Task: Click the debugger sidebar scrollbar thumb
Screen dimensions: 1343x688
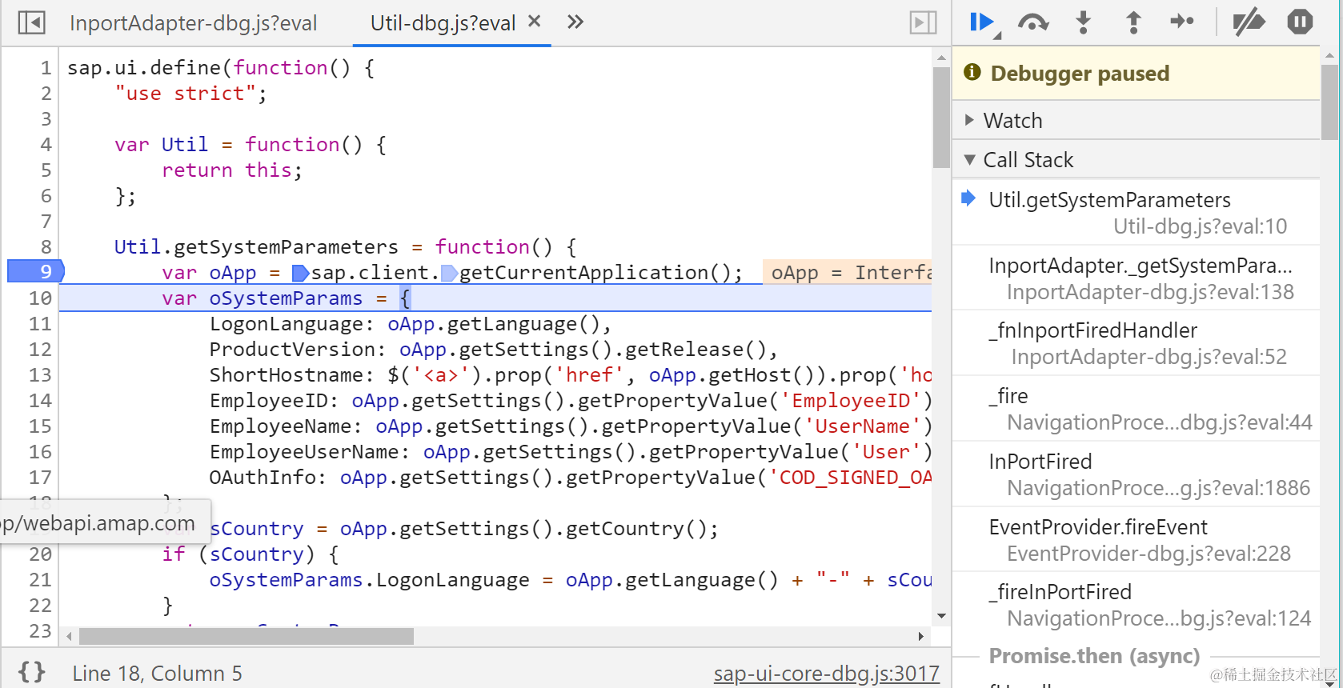Action: (x=1329, y=102)
